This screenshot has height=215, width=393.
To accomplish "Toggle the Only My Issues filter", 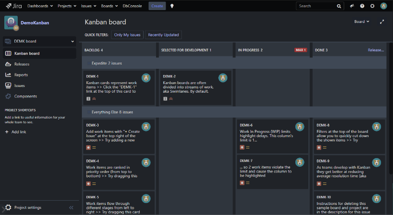I will pyautogui.click(x=127, y=35).
